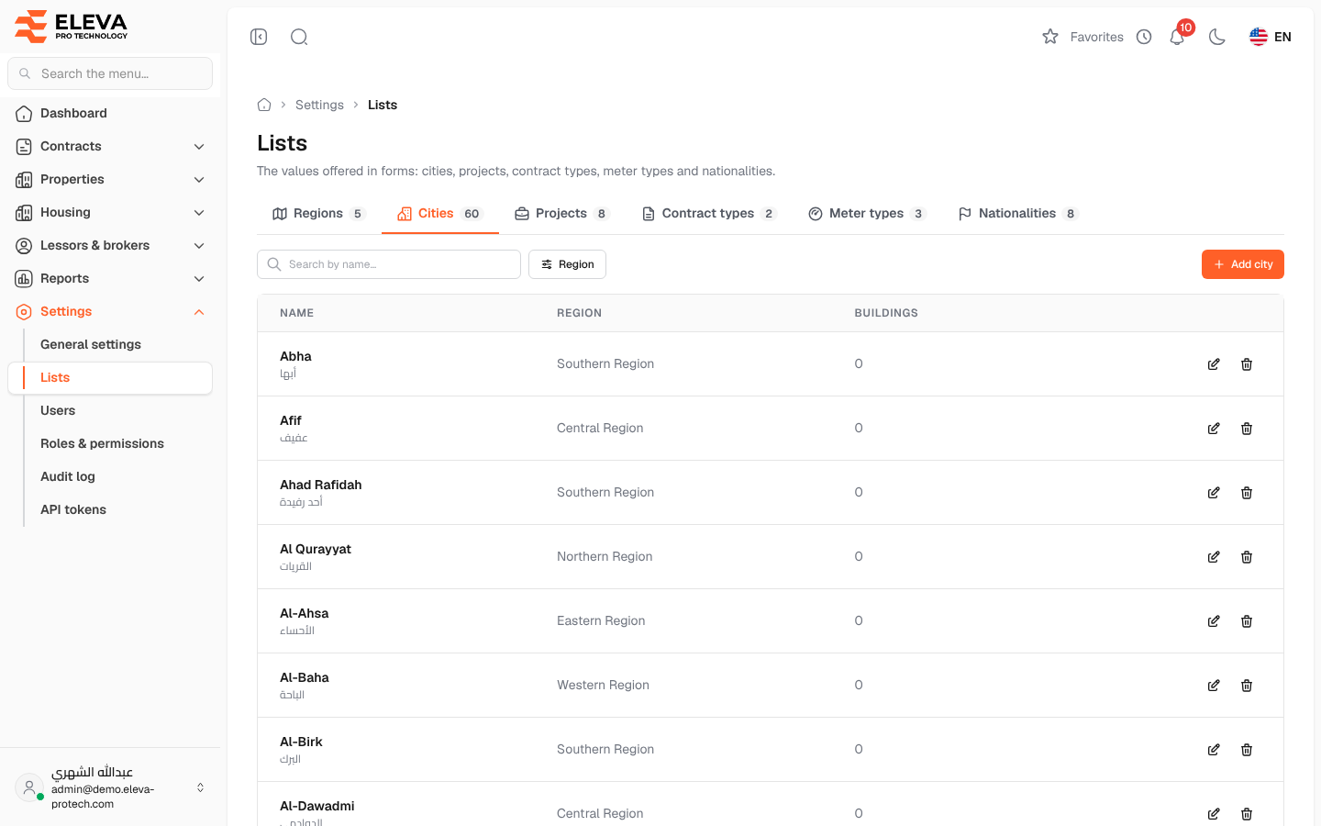
Task: Edit the Ahad Rafidah city row
Action: pyautogui.click(x=1214, y=493)
